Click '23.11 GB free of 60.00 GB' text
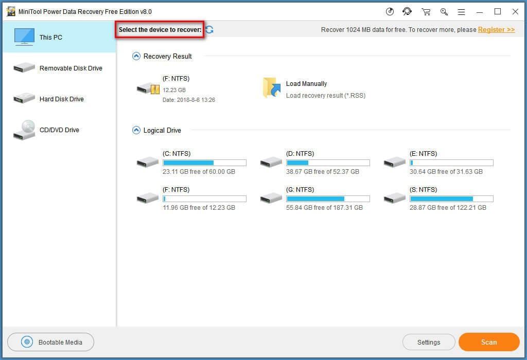 coord(199,172)
